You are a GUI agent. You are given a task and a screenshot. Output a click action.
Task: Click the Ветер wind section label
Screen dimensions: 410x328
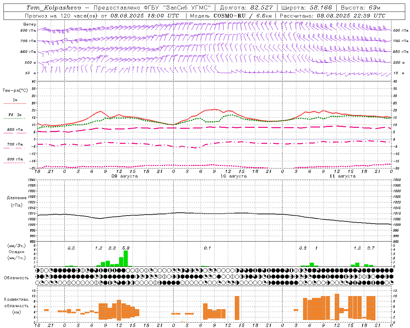coord(30,24)
